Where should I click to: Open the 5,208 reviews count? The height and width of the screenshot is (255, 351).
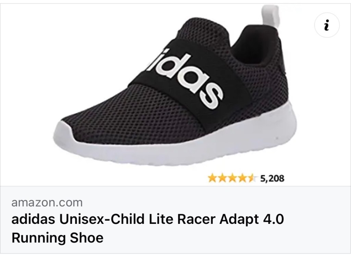(272, 178)
